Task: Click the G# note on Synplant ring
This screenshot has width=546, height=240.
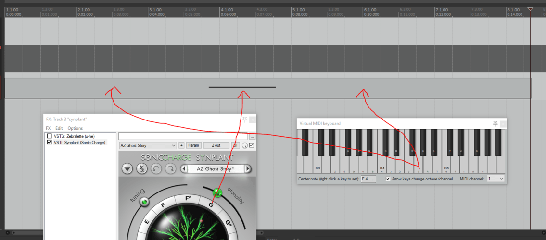Action: click(229, 223)
